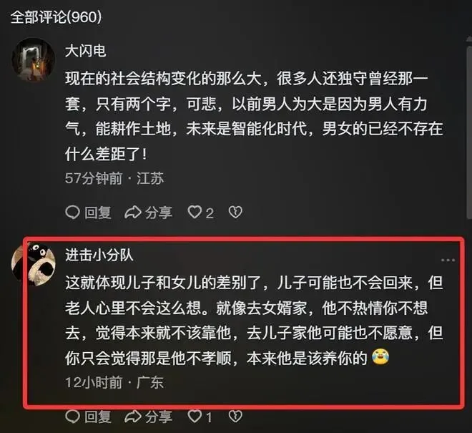
Task: Tap broken heart under 进击小分队's comment
Action: point(235,417)
